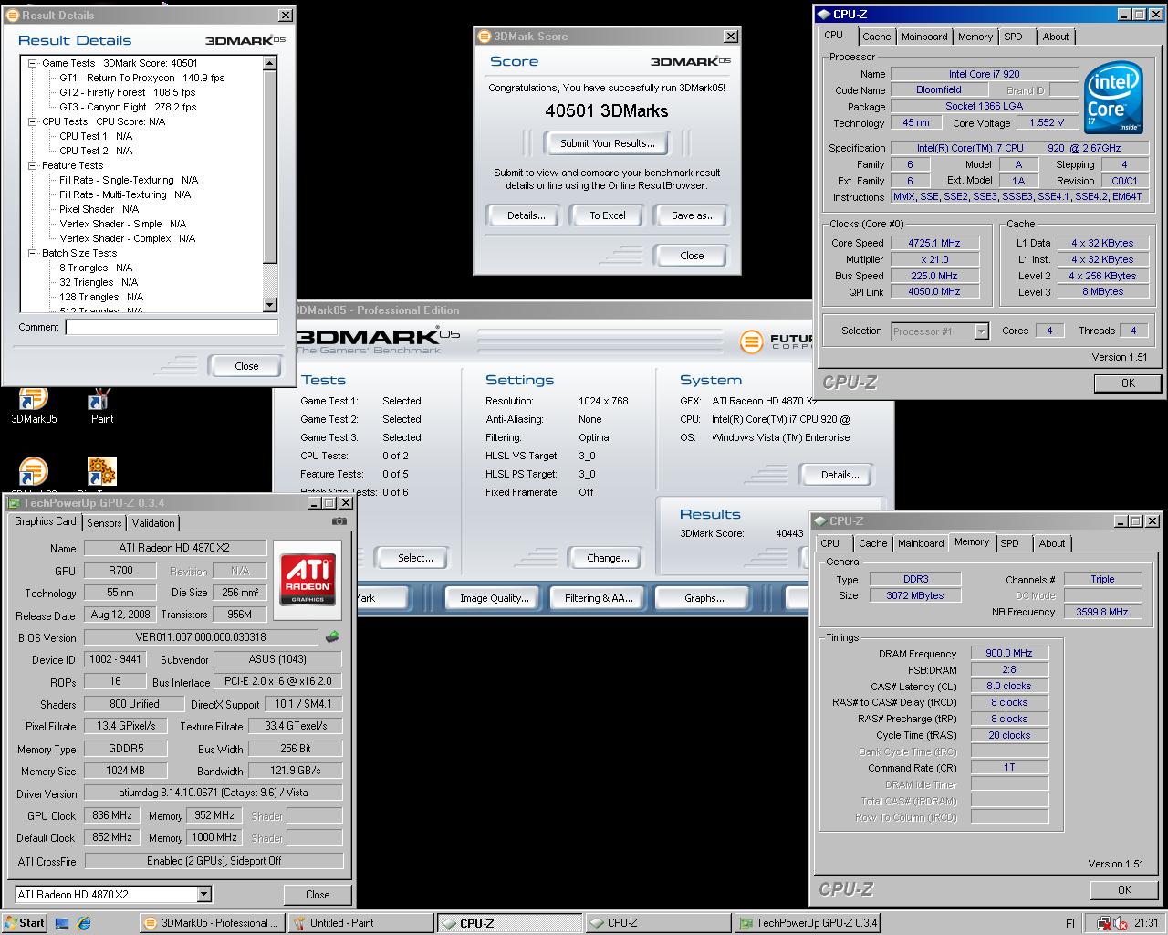Click the To Excel button
This screenshot has height=935, width=1168.
click(x=608, y=215)
